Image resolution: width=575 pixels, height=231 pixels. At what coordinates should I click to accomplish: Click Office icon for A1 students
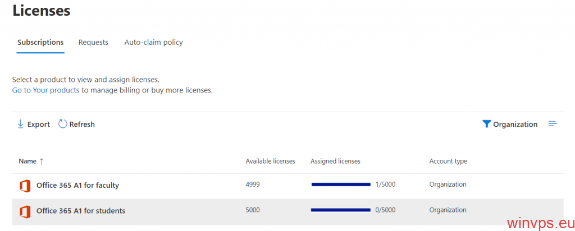tap(25, 211)
